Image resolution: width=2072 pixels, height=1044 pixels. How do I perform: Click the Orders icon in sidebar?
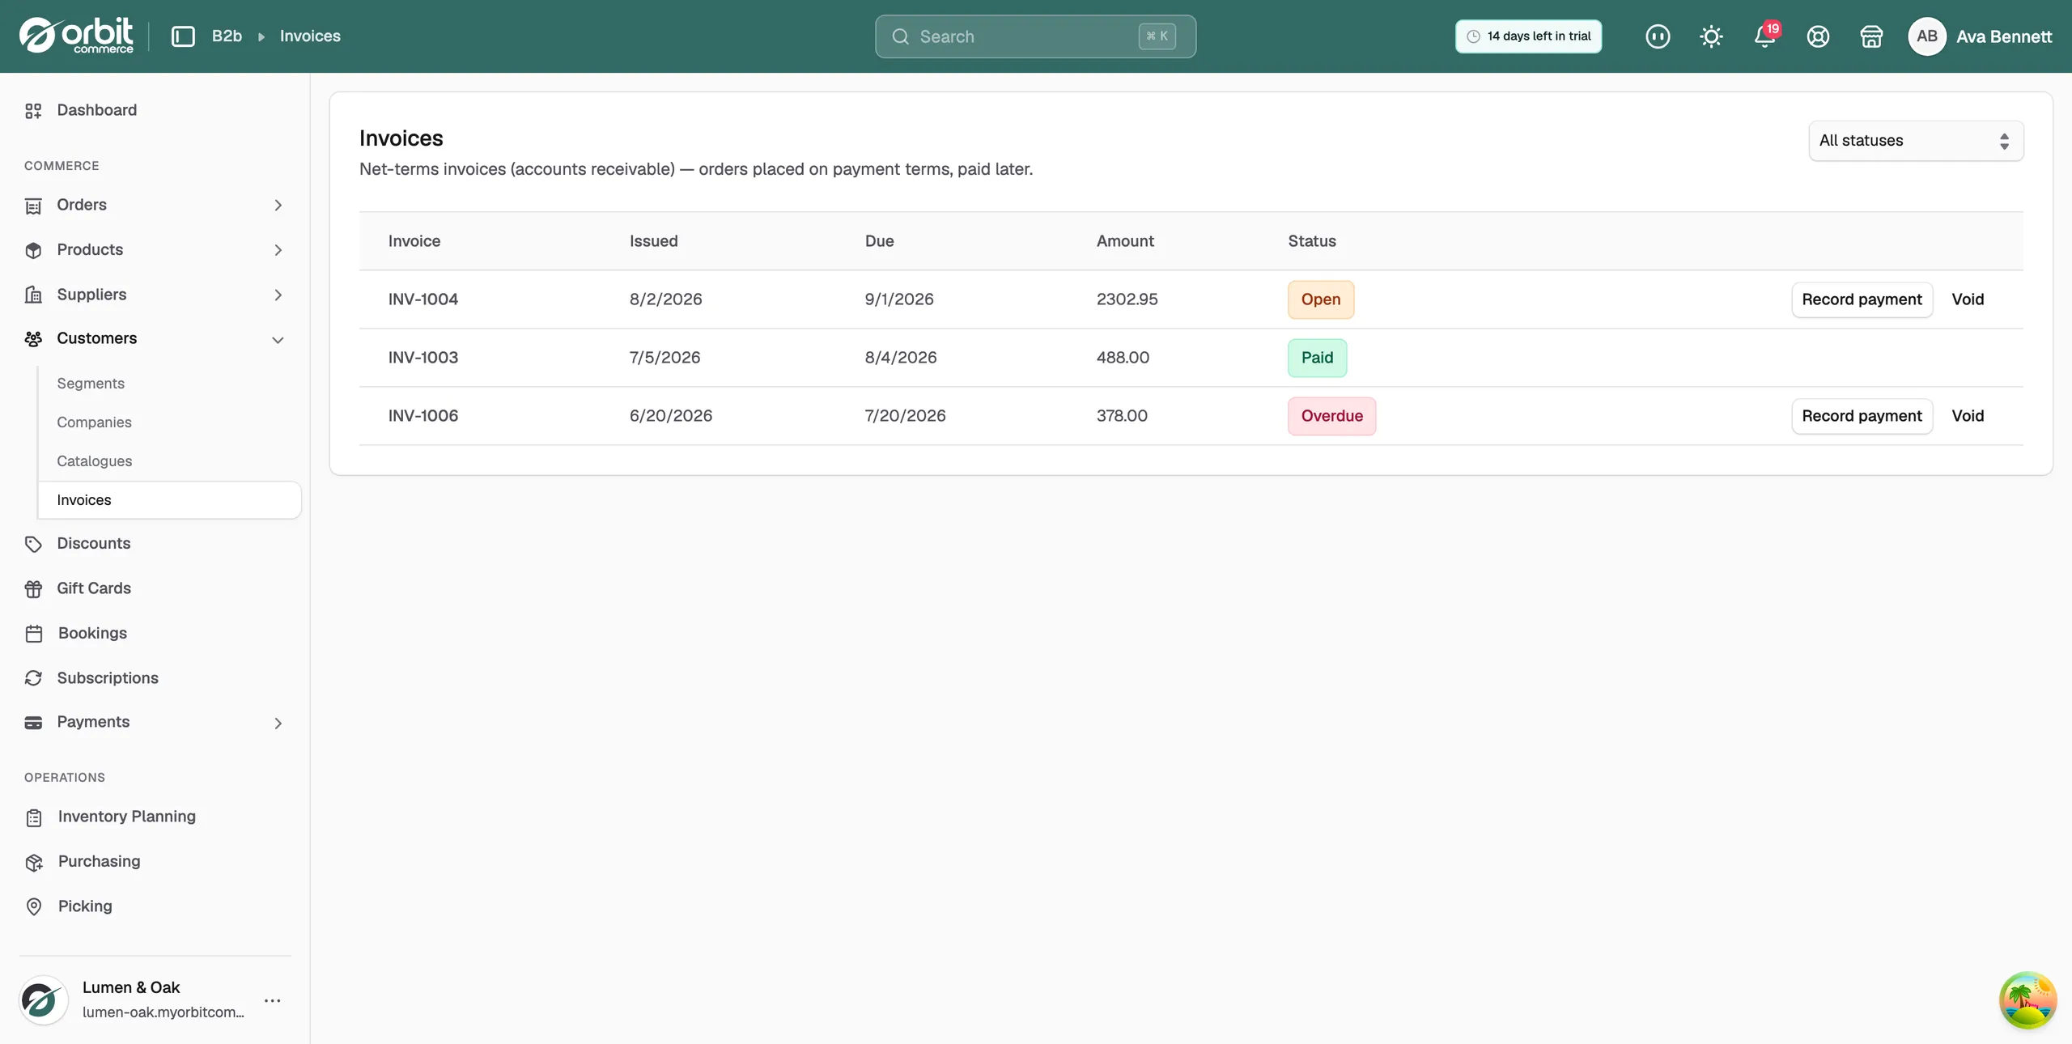33,206
